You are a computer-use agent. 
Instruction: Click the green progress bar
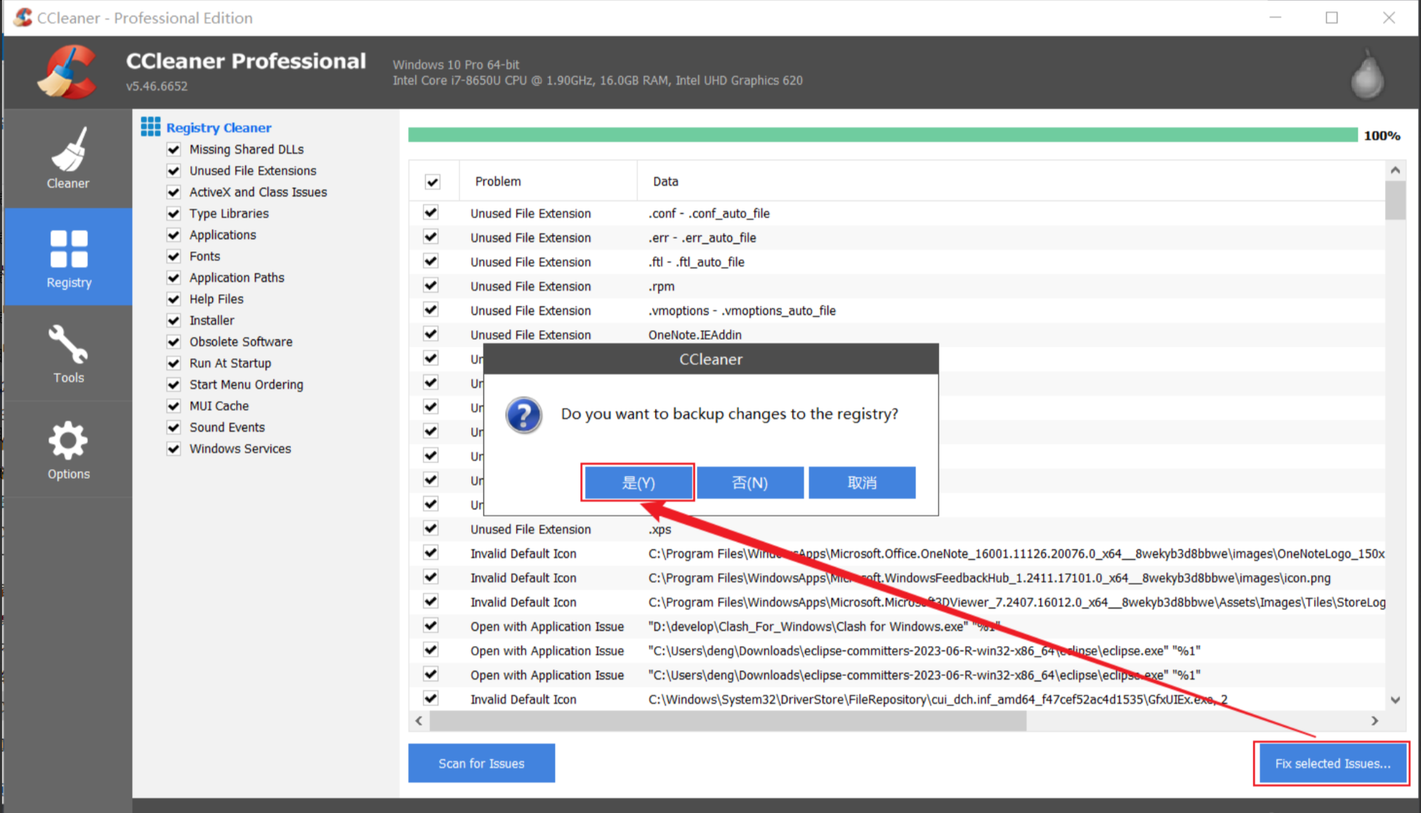(882, 135)
